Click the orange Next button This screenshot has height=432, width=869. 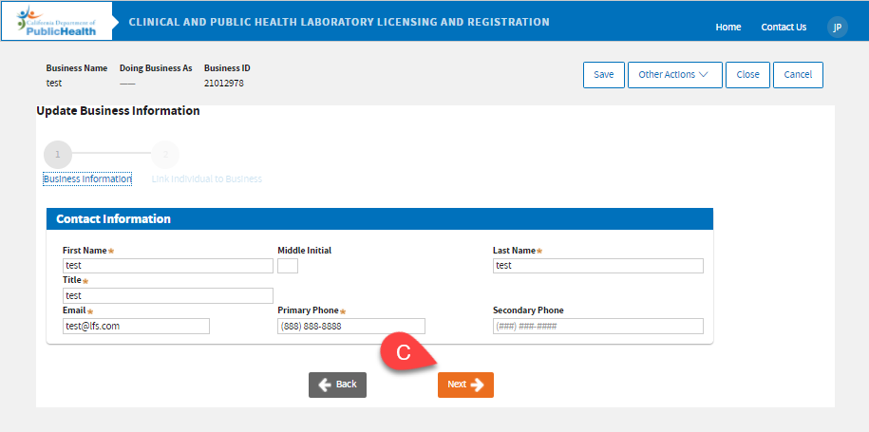465,385
